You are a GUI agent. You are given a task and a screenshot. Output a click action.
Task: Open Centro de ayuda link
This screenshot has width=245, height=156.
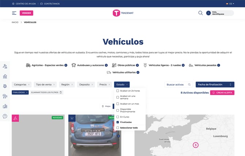[x=24, y=4]
